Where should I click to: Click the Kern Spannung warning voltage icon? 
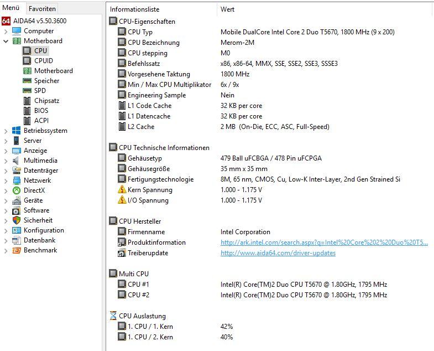[x=122, y=190]
